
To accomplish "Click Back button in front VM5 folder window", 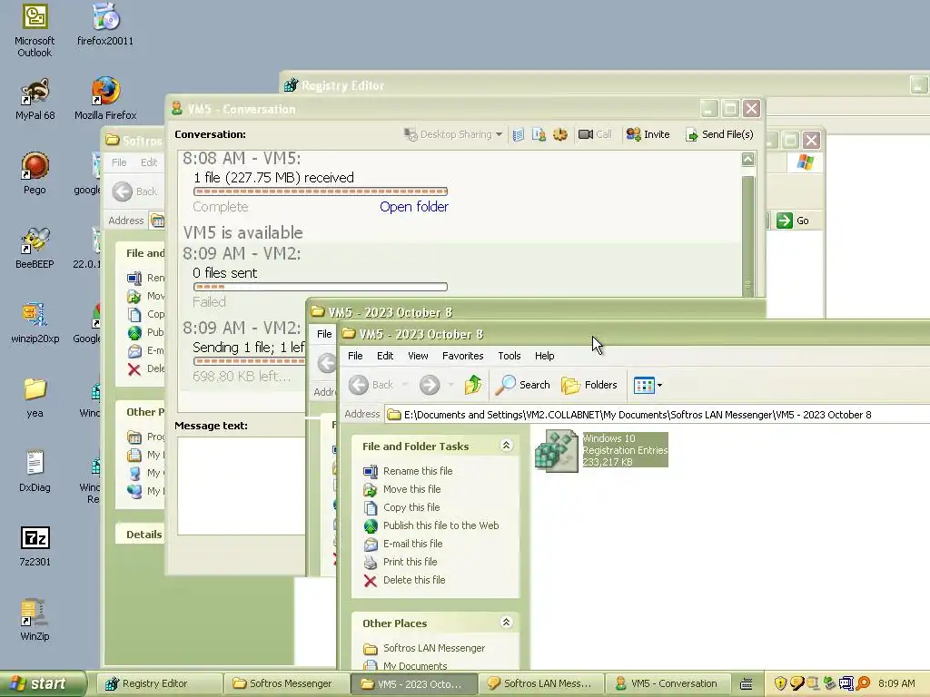I will click(371, 385).
